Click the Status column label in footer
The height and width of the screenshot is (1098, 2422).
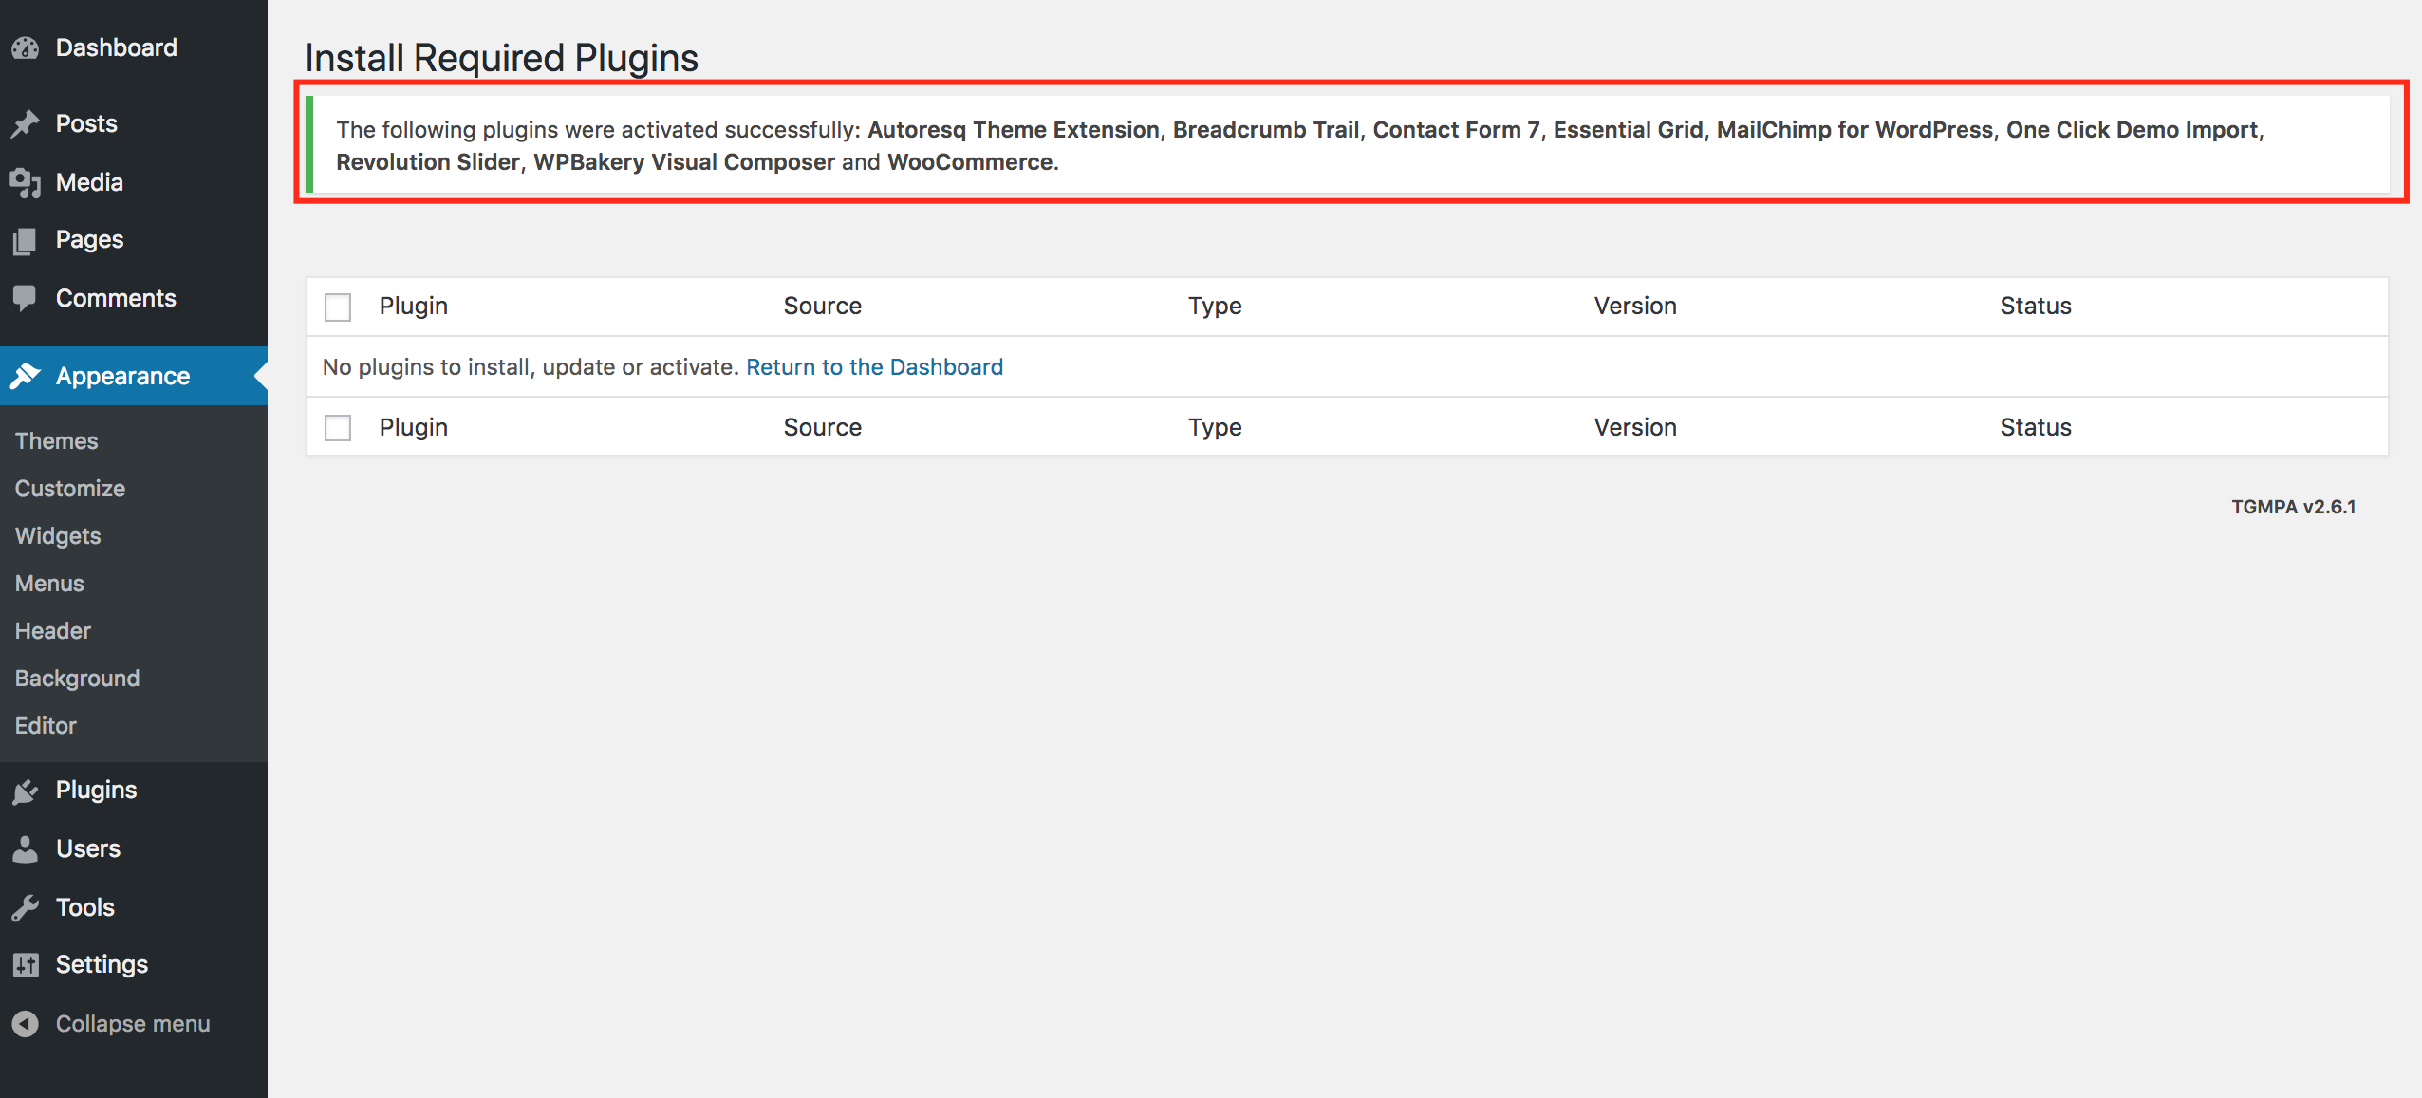point(2036,427)
